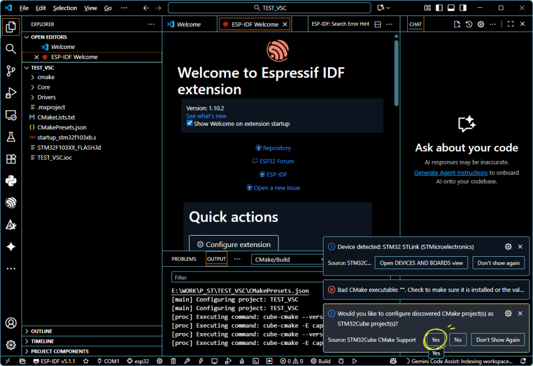The image size is (533, 366).
Task: Select the Output panel tab
Action: [x=216, y=259]
